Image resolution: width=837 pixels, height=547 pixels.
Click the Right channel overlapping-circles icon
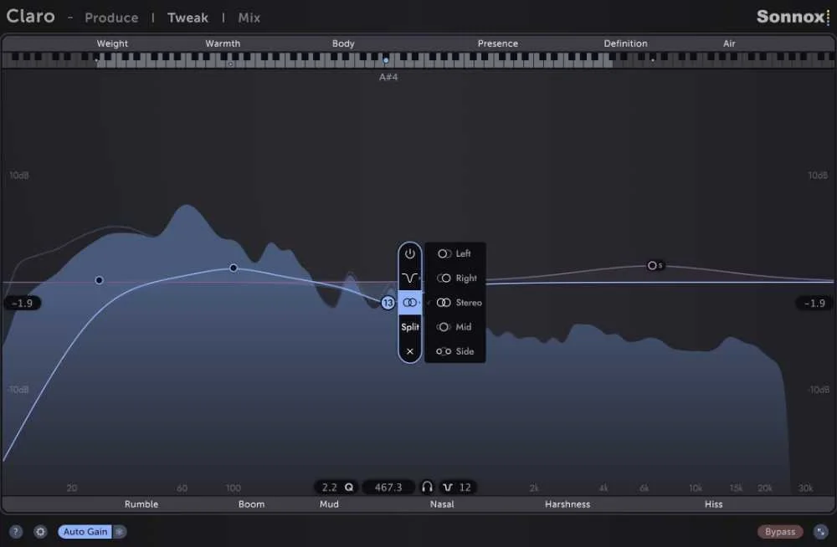tap(444, 278)
